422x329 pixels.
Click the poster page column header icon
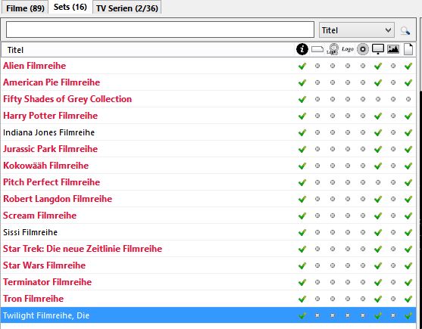tap(408, 49)
